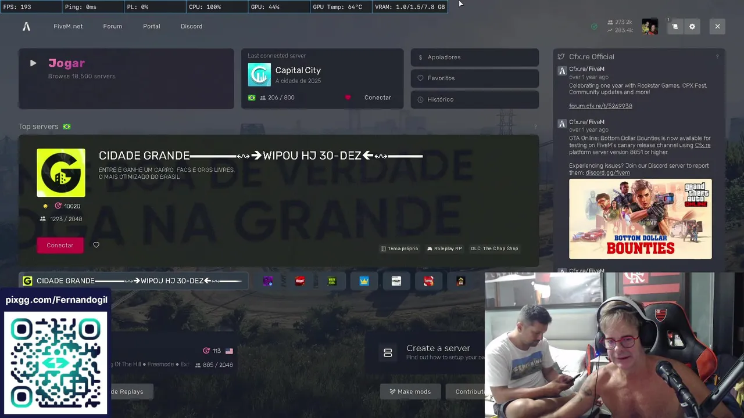
Task: Open the Bottom Dollar Bounties image
Action: pyautogui.click(x=640, y=219)
